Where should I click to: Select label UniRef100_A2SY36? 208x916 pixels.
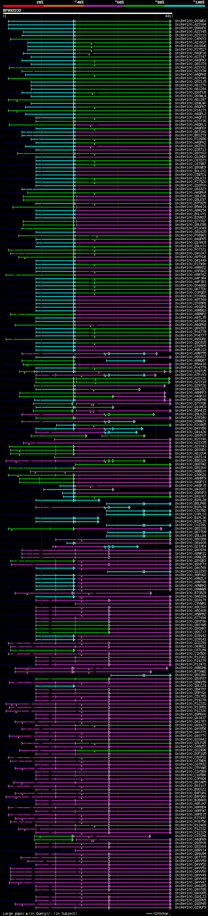[x=190, y=121]
